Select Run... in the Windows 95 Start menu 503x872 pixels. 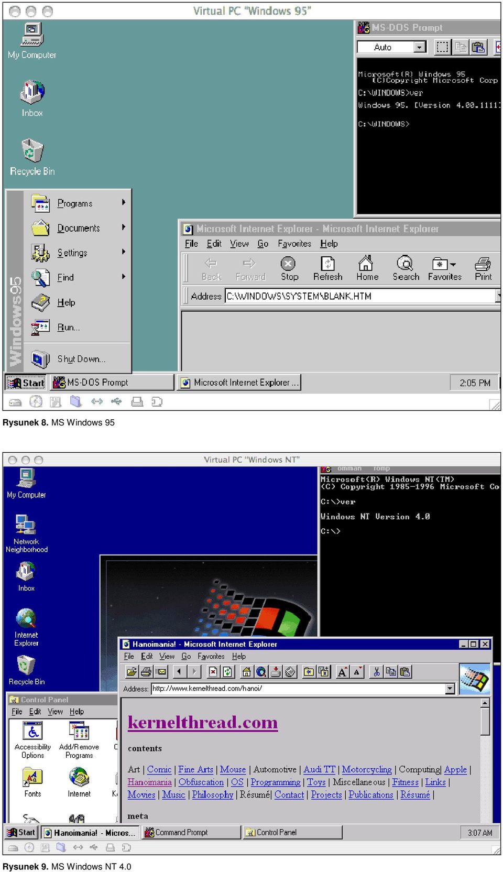(78, 327)
